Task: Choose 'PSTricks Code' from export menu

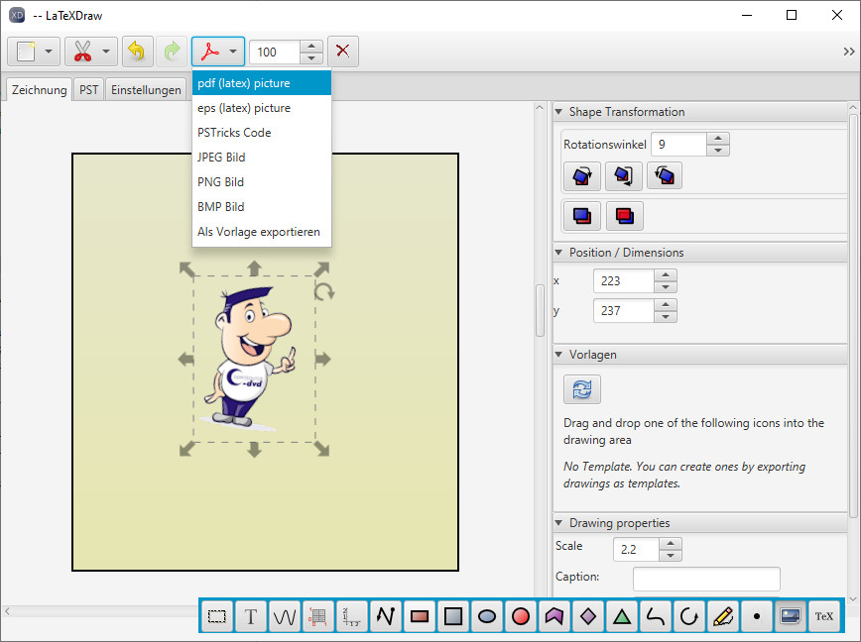Action: 234,133
